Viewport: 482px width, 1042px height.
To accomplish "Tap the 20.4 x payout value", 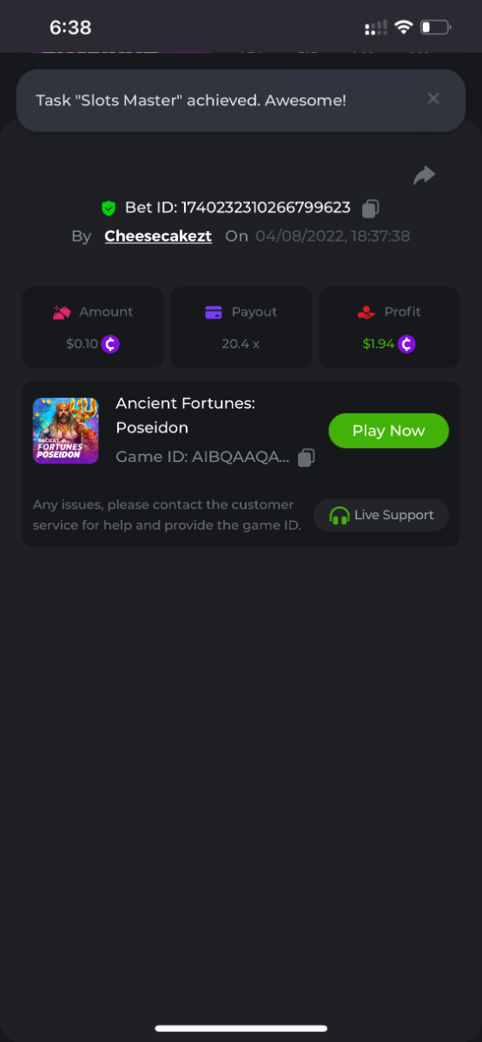I will (241, 344).
